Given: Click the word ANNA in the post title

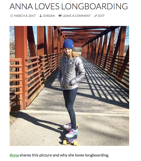Looking at the screenshot, I should click(21, 6).
